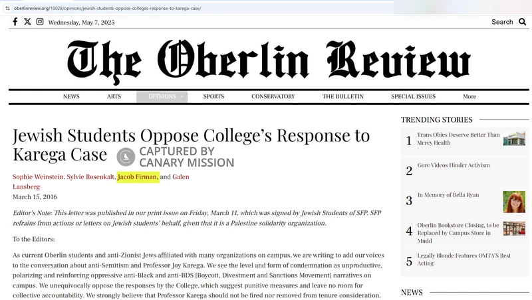Open SPECIAL ISSUES menu item
Image resolution: width=532 pixels, height=300 pixels.
pyautogui.click(x=413, y=96)
